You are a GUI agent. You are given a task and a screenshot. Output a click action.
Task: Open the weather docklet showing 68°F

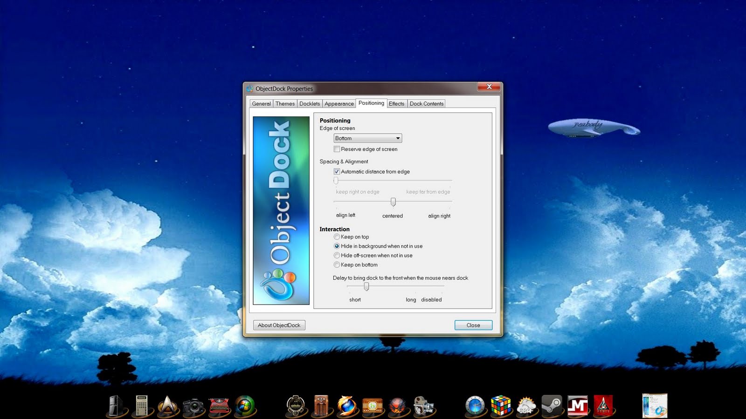coord(526,406)
